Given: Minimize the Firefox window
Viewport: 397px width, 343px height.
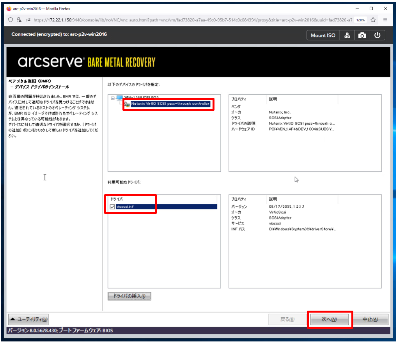Looking at the screenshot, I should tap(357, 9).
